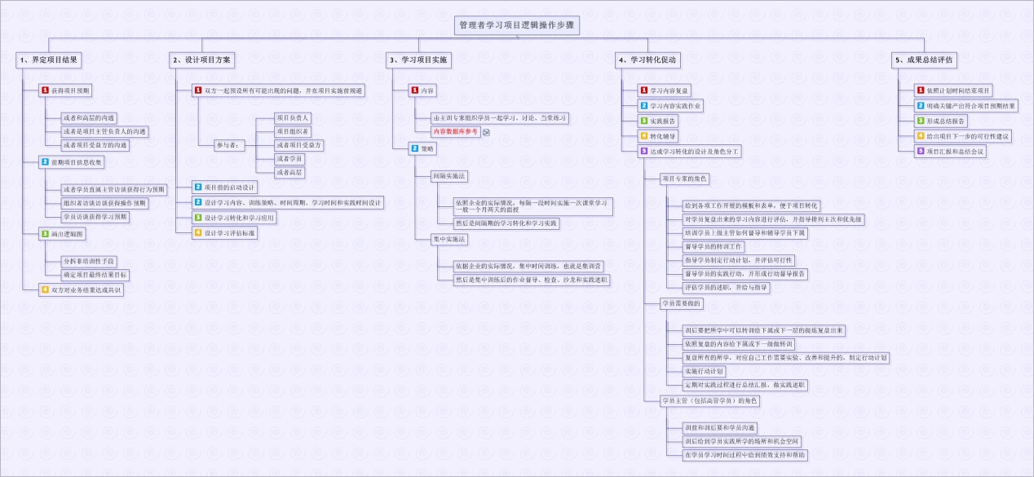This screenshot has width=1034, height=477.
Task: Click priority 2 icon on 前期项目信息收集
Action: coord(46,162)
